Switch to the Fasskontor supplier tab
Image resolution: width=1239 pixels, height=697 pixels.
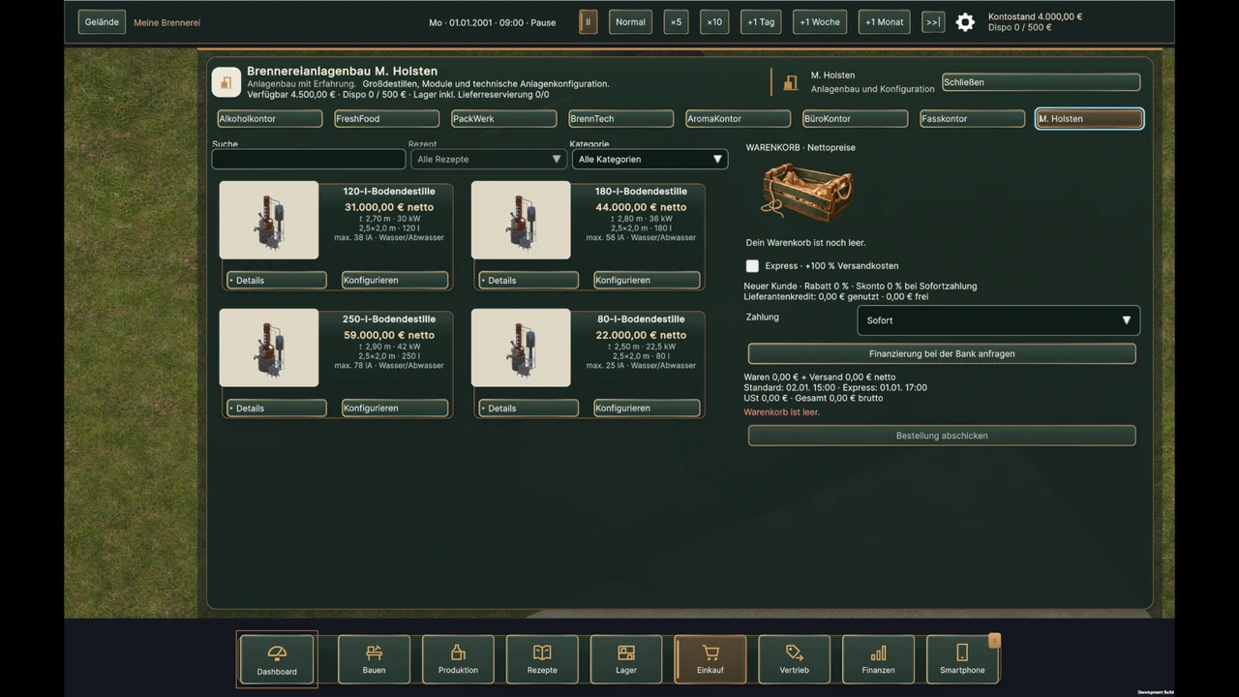(x=972, y=119)
